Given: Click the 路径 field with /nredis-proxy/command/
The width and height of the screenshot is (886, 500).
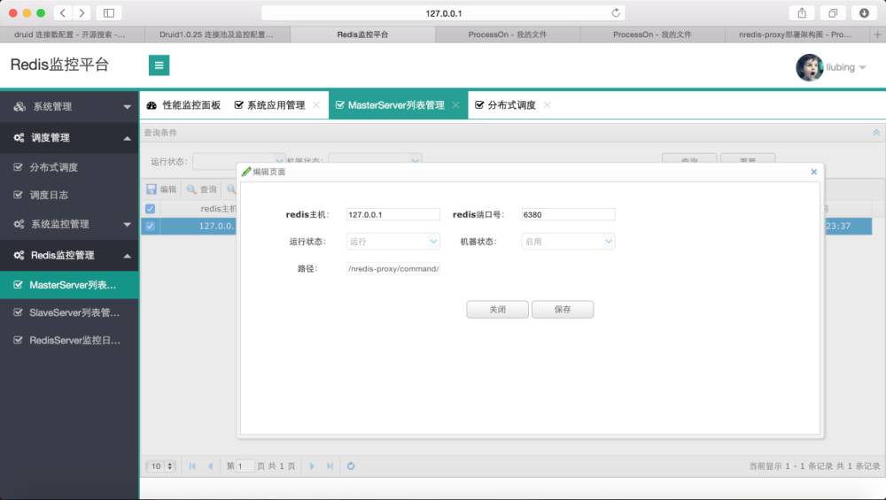Looking at the screenshot, I should click(x=393, y=269).
